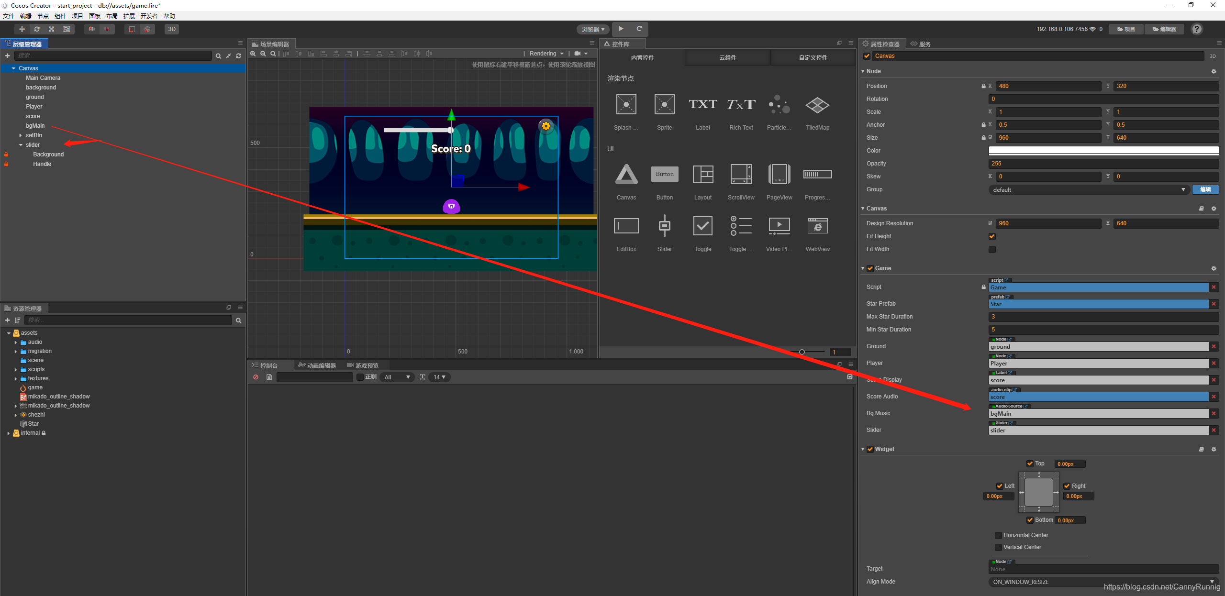
Task: Click the Position X input field
Action: click(x=1048, y=86)
